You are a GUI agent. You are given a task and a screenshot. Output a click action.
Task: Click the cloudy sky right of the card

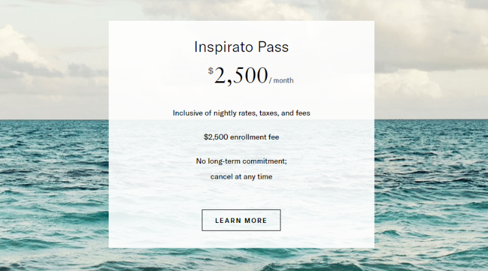pos(429,58)
